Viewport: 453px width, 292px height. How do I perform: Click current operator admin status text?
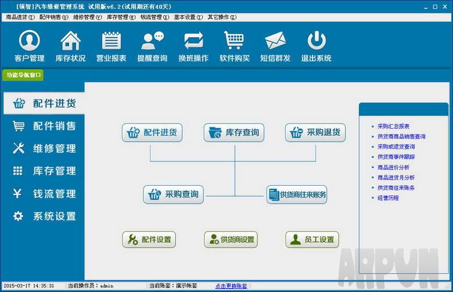[x=91, y=286]
